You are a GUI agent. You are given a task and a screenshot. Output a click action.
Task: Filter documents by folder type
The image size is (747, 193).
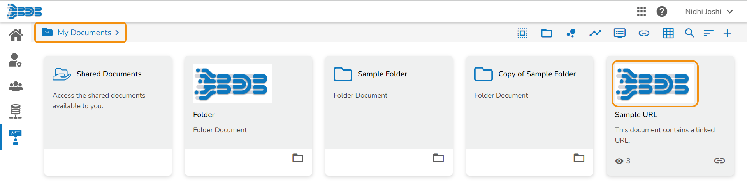point(547,33)
